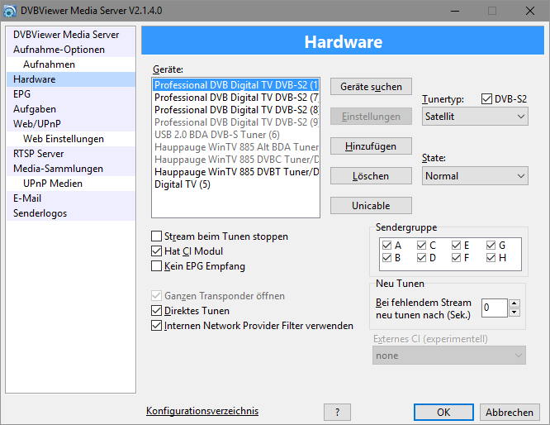Select Hauppauge WinTV 885 Alt BDA Tuner
The height and width of the screenshot is (425, 550).
tap(235, 147)
